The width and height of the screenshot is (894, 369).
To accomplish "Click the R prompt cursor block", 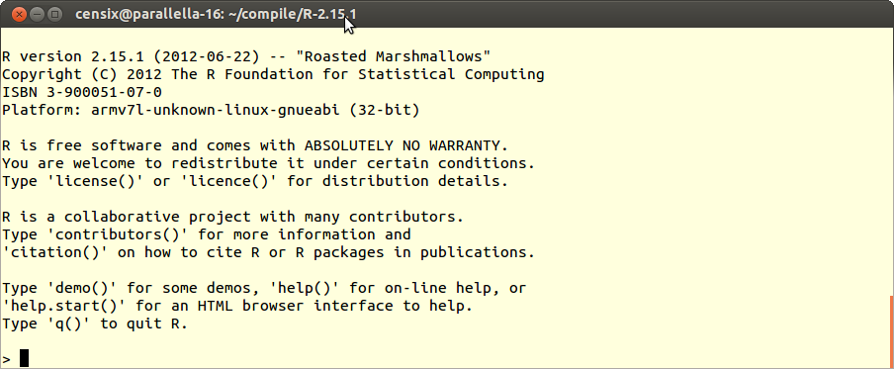I will pyautogui.click(x=24, y=358).
